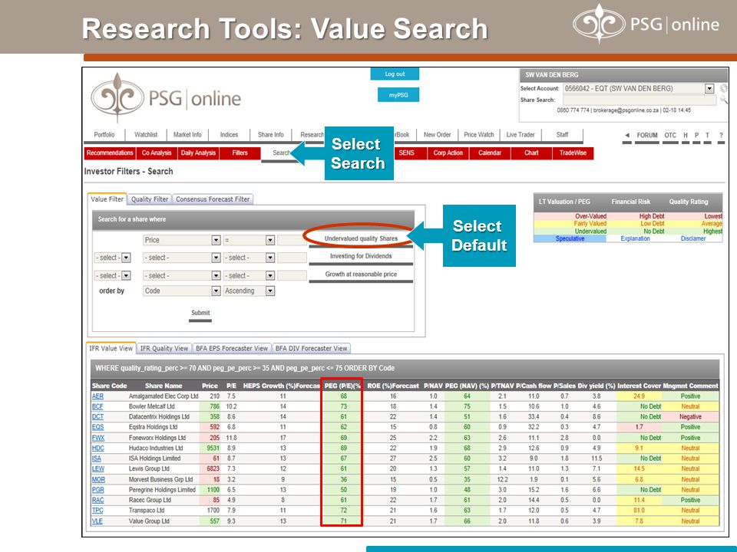
Task: Click the refresh icon beside Select Account
Action: [724, 88]
